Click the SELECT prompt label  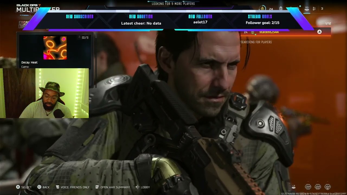coord(27,187)
